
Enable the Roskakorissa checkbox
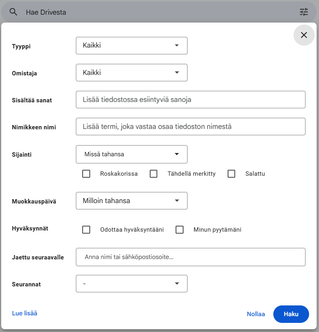[x=86, y=174]
